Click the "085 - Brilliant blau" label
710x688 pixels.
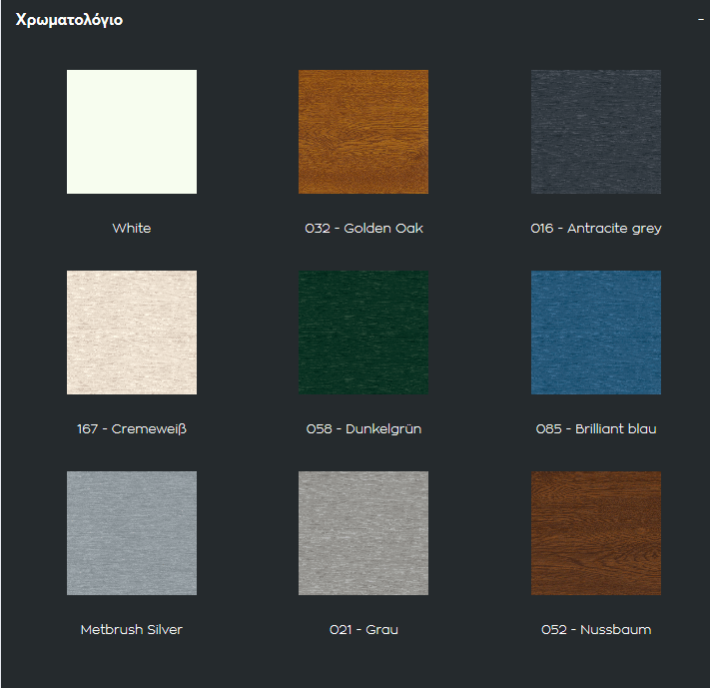(x=596, y=429)
